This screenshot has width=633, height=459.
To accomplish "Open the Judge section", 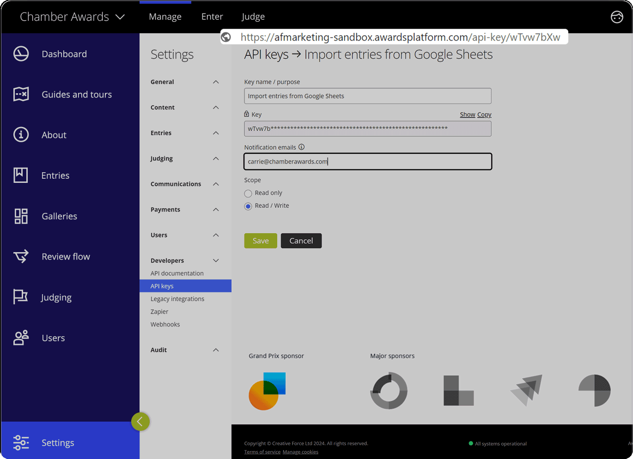I will [x=253, y=16].
